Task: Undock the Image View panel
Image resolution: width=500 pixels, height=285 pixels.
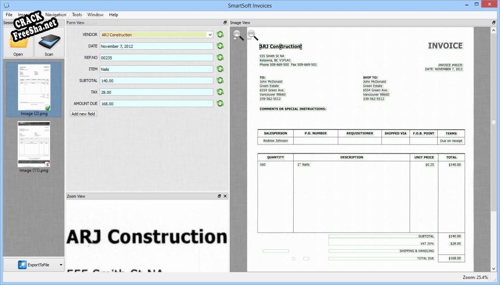Action: pyautogui.click(x=494, y=23)
